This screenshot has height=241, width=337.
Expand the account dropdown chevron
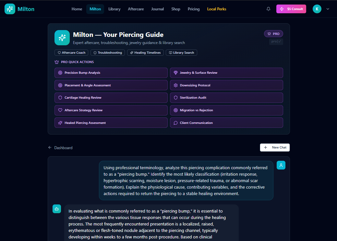[x=328, y=9]
